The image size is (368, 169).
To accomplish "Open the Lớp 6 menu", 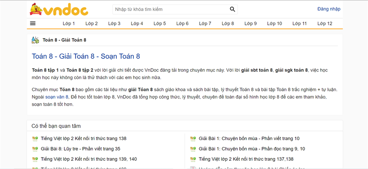I will coord(182,23).
